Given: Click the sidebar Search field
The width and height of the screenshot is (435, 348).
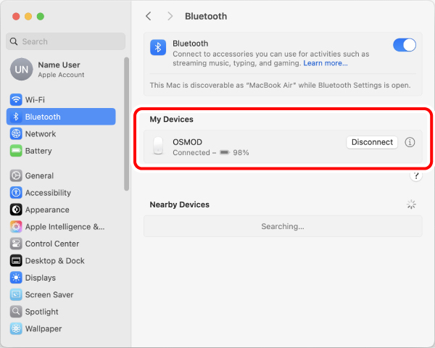Looking at the screenshot, I should [x=65, y=41].
